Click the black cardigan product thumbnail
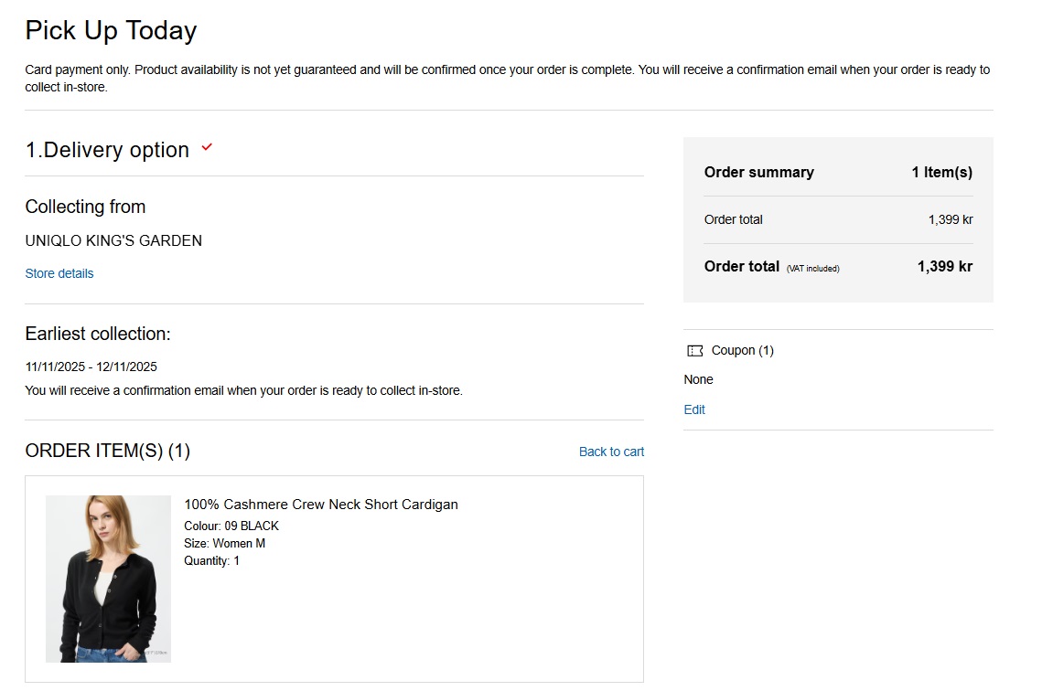This screenshot has width=1053, height=691. [x=108, y=579]
